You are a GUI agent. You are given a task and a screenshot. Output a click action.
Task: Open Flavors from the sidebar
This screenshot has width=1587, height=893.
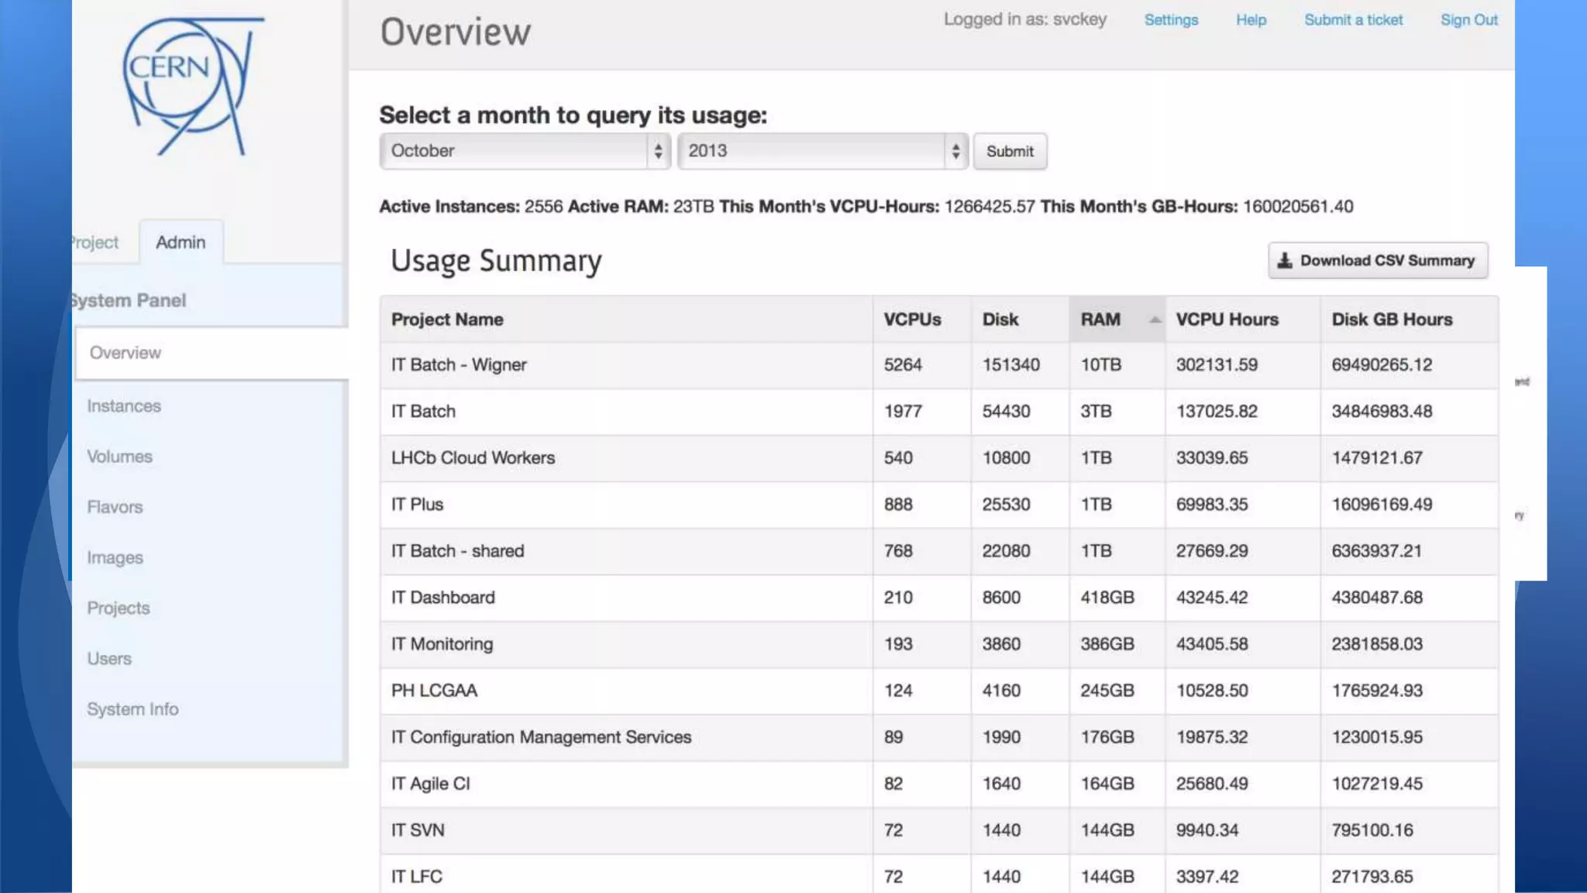coord(115,507)
